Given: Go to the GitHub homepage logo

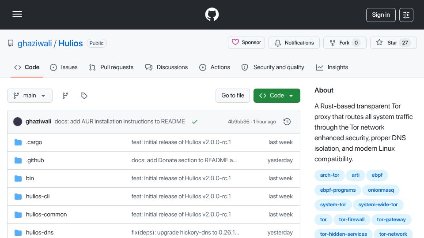Looking at the screenshot, I should 212,14.
